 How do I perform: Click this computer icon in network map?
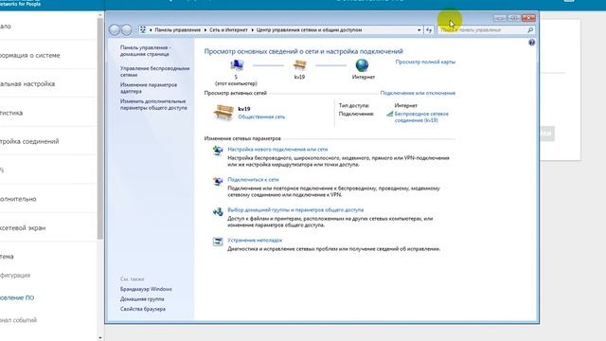(237, 65)
